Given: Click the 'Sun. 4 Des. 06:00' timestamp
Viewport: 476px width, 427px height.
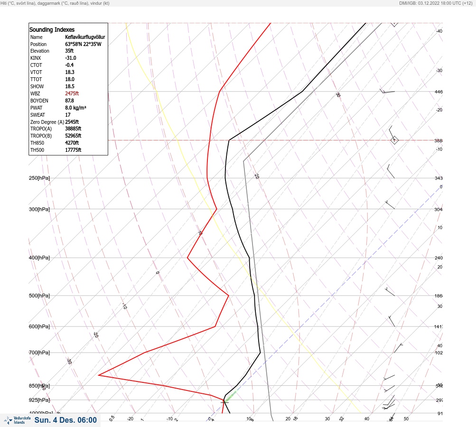Looking at the screenshot, I should (65, 420).
